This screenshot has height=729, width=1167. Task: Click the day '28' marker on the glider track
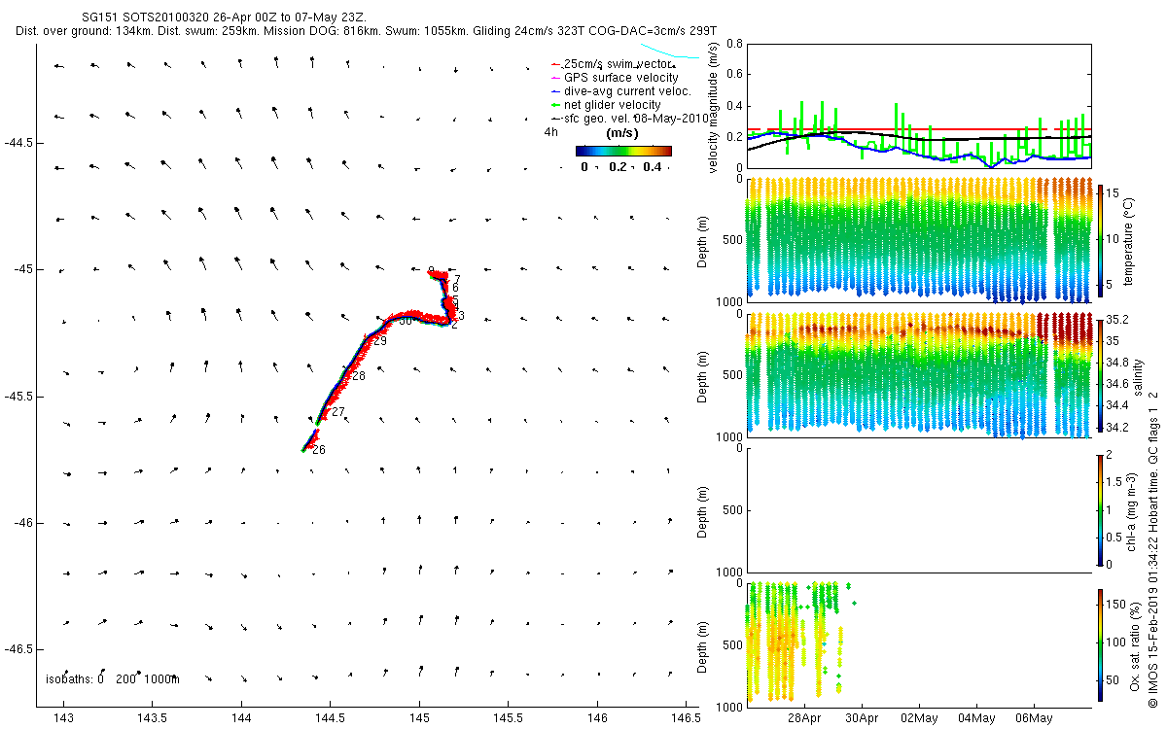359,376
